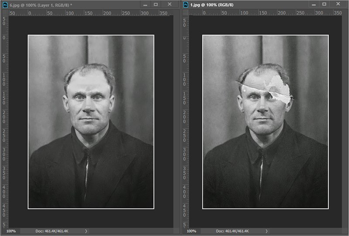Viewport: 349px width, 236px height.
Task: Close the 1.jpg document window
Action: (344, 4)
